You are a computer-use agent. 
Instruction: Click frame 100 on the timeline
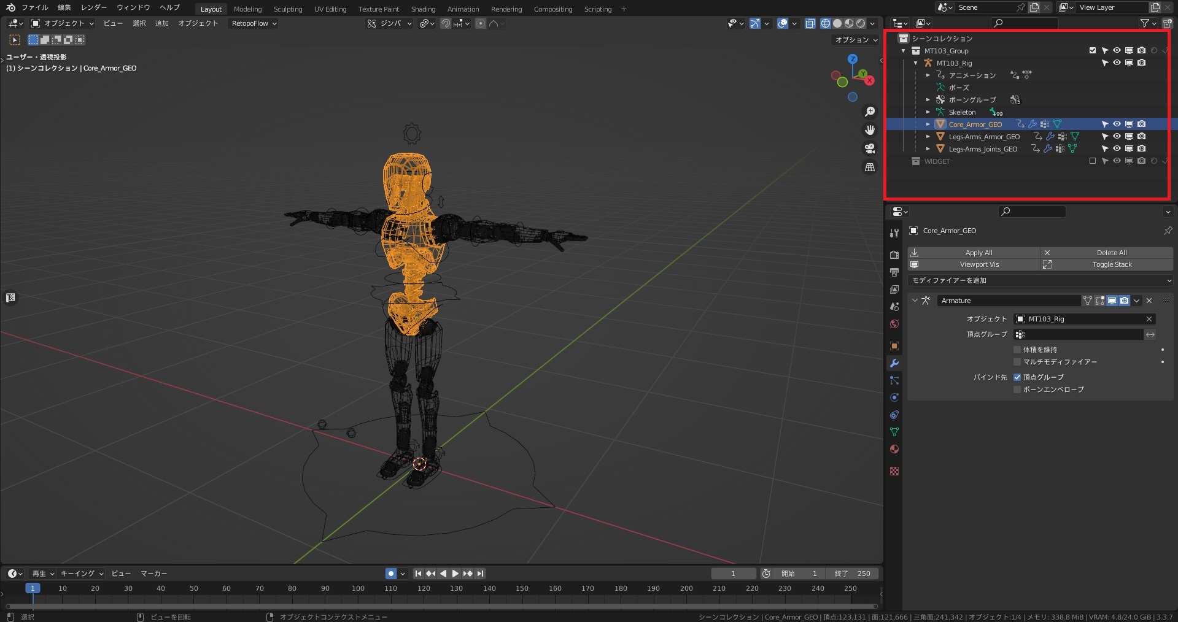(x=358, y=588)
